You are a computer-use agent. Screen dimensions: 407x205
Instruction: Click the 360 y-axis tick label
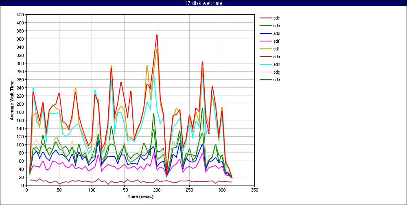pos(20,39)
